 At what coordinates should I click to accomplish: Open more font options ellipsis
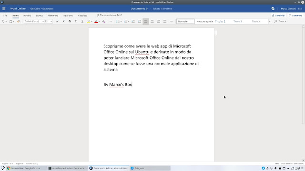[x=110, y=21]
